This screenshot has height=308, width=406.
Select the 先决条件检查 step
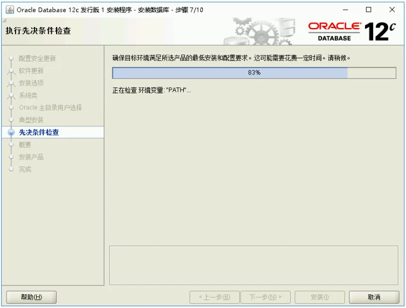[x=39, y=132]
